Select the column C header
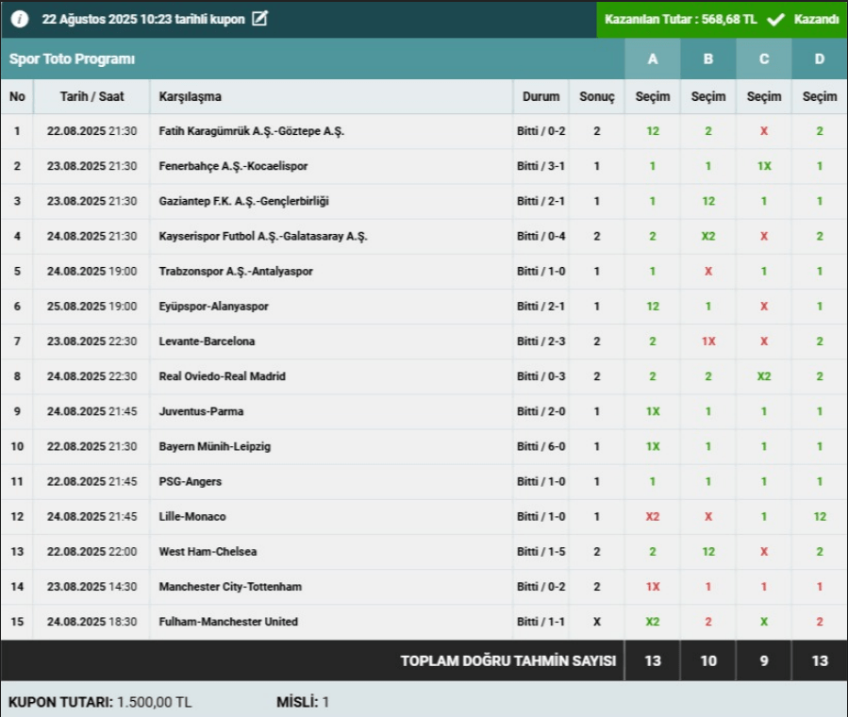The width and height of the screenshot is (848, 717). [x=764, y=59]
